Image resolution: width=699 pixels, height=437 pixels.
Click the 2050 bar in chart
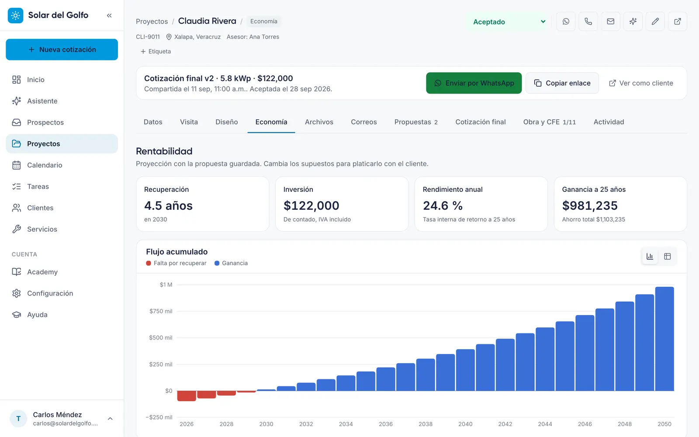pos(664,339)
